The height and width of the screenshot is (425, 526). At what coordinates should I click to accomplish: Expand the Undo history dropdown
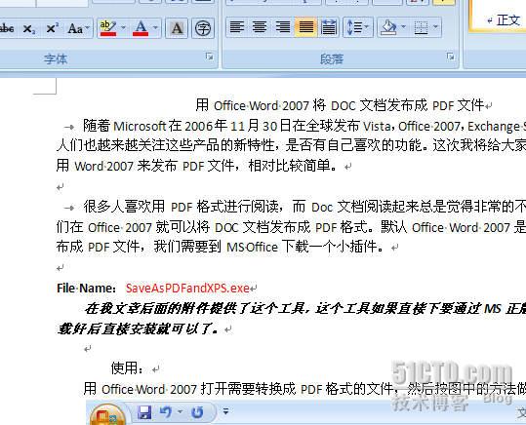181,411
